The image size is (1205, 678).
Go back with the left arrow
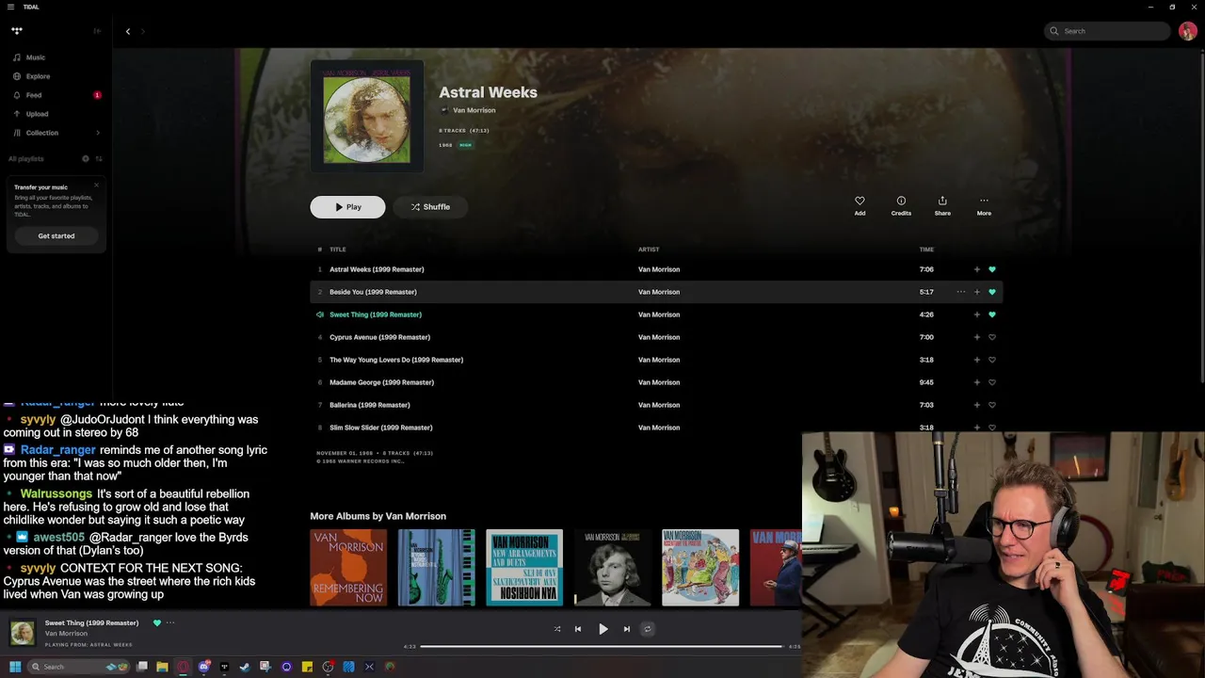[128, 31]
